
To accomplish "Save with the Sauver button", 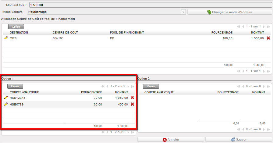I will click(x=239, y=140).
